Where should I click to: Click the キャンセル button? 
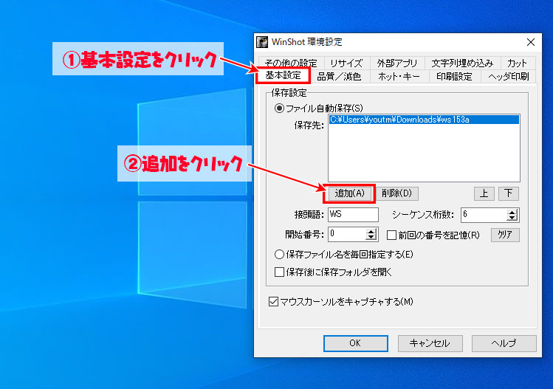pos(430,343)
